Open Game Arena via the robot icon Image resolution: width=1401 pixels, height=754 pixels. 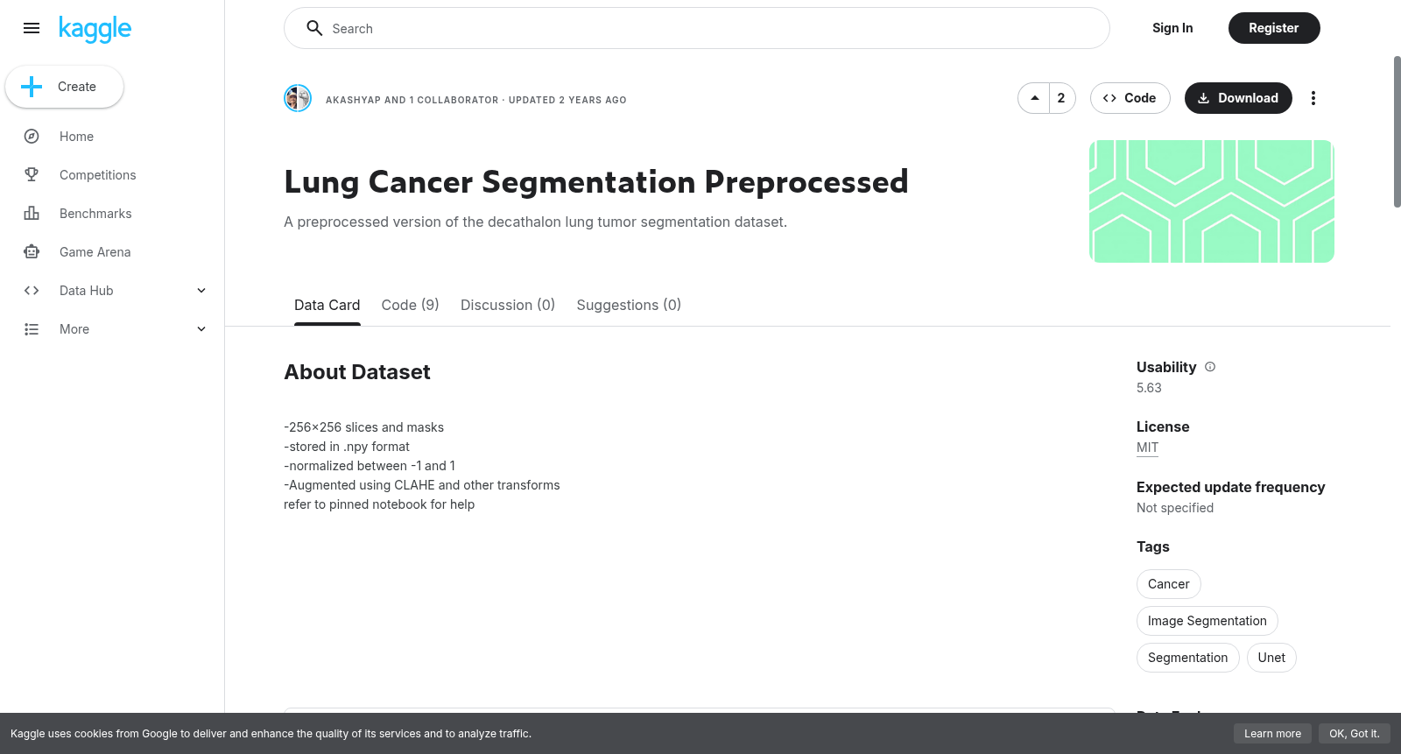pyautogui.click(x=32, y=252)
